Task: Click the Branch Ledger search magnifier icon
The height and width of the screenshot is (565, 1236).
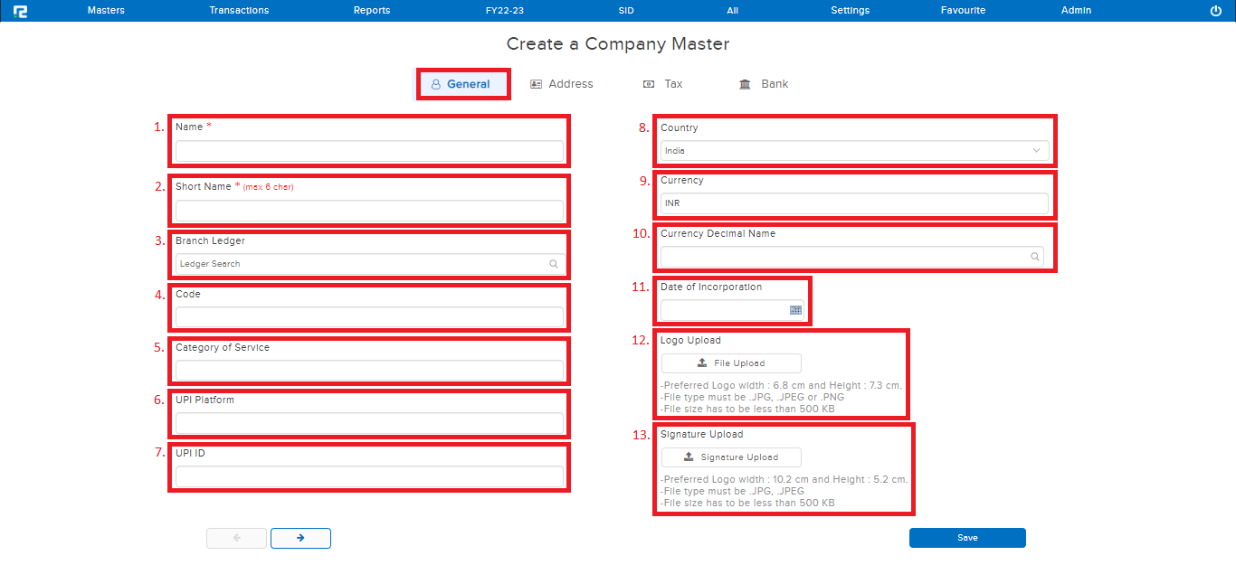Action: pos(554,264)
